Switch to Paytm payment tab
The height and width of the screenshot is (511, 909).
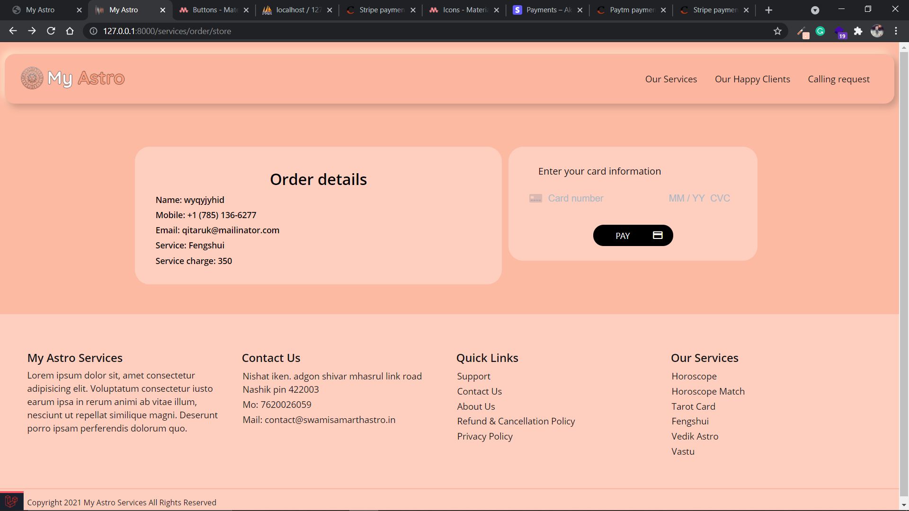click(x=631, y=10)
